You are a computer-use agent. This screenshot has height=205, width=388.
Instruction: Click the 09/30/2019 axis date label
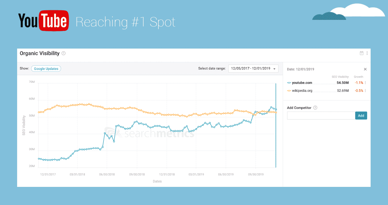coord(256,174)
